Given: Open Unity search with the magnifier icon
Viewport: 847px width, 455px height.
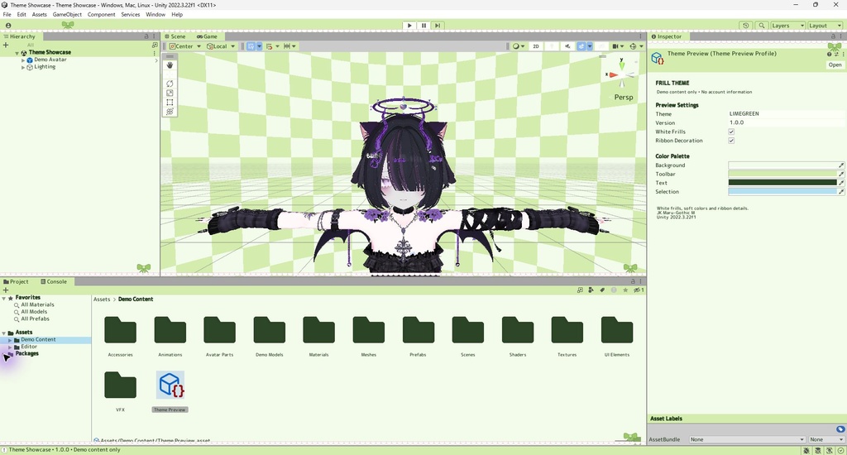Looking at the screenshot, I should click(x=762, y=26).
